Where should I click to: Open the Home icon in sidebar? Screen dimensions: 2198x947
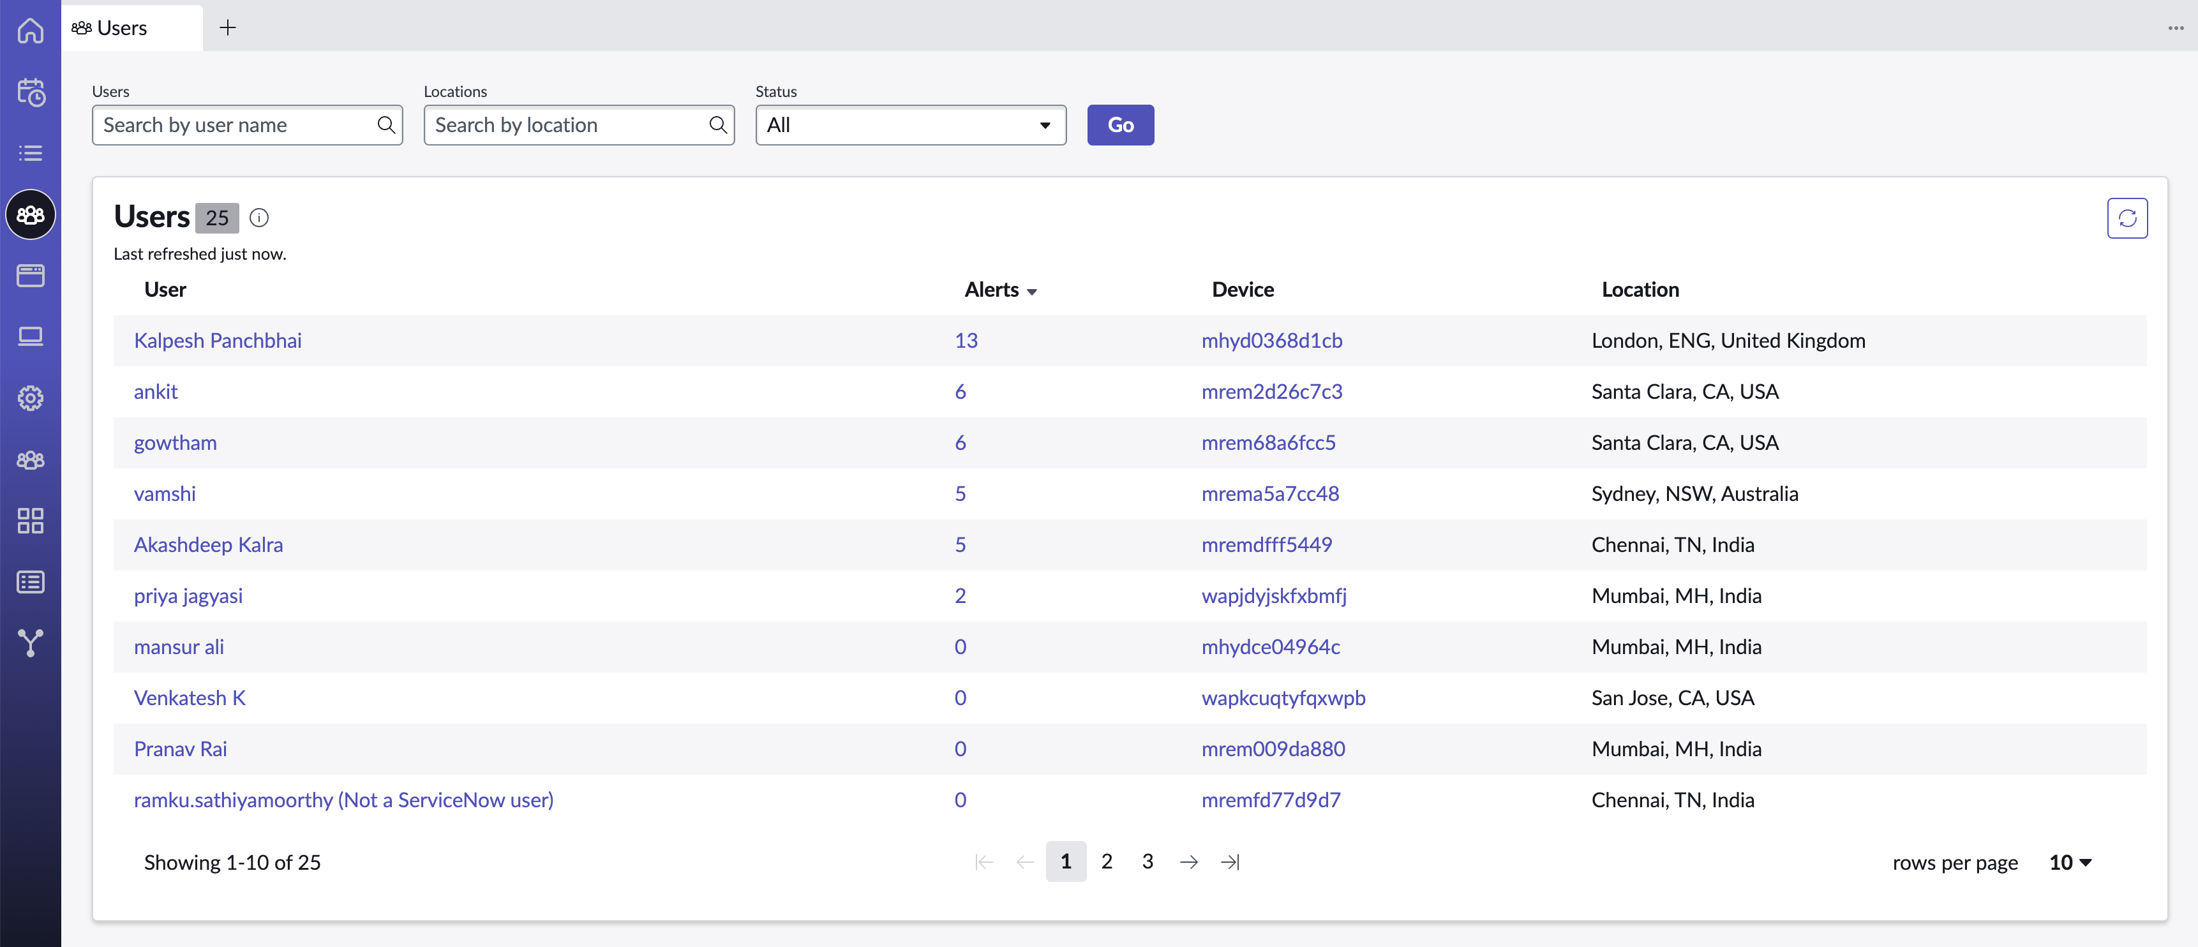[x=31, y=30]
